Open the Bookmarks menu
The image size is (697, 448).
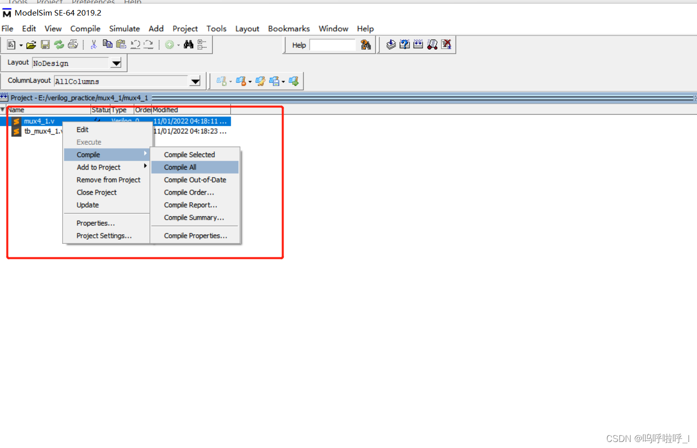coord(289,29)
